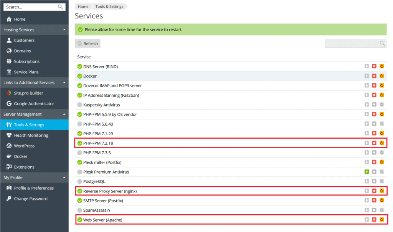Collapse the Server Management section
Viewport: 393px width, 232px height.
point(64,114)
